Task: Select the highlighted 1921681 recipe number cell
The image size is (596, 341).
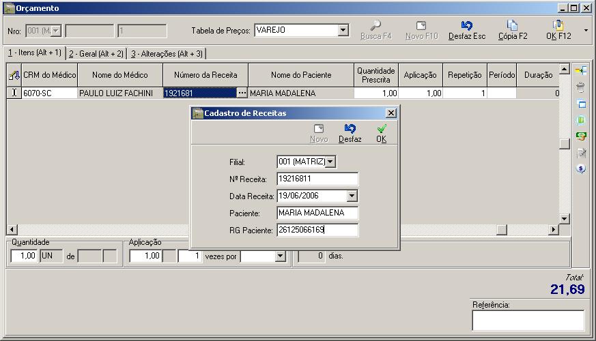Action: coord(200,93)
